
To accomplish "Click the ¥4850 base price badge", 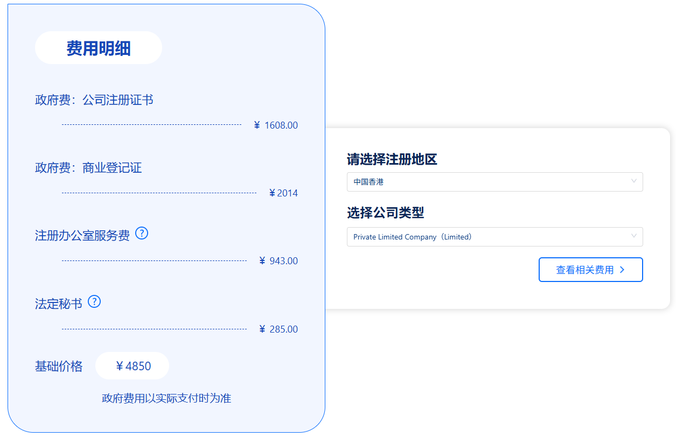I will tap(133, 366).
